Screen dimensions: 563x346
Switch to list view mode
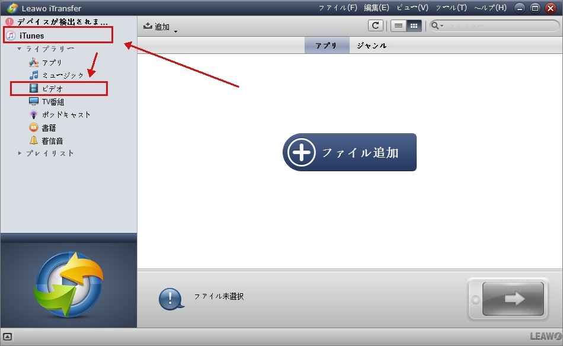pos(398,25)
